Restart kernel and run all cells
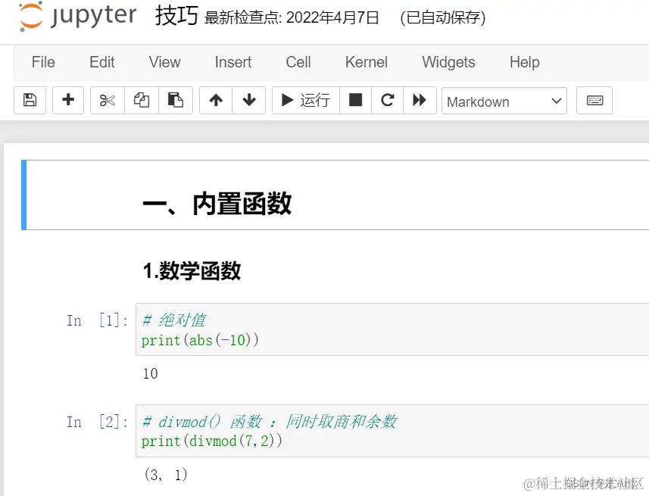This screenshot has height=496, width=649. (x=420, y=100)
